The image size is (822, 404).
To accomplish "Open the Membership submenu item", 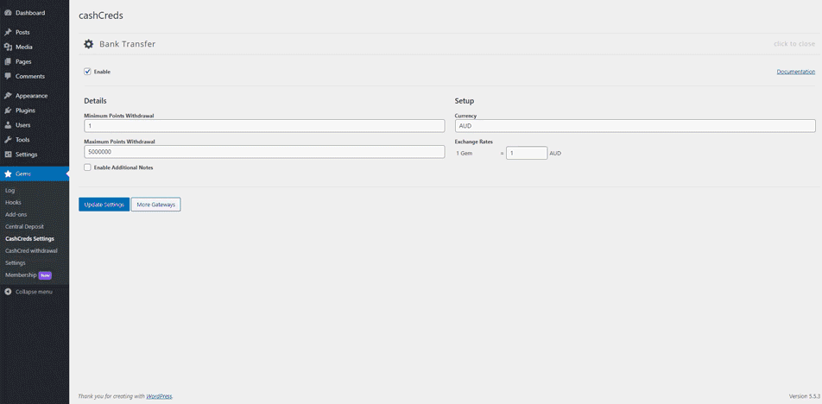I will click(x=21, y=275).
